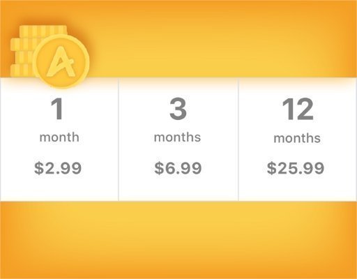Click the $25.99 price

296,168
